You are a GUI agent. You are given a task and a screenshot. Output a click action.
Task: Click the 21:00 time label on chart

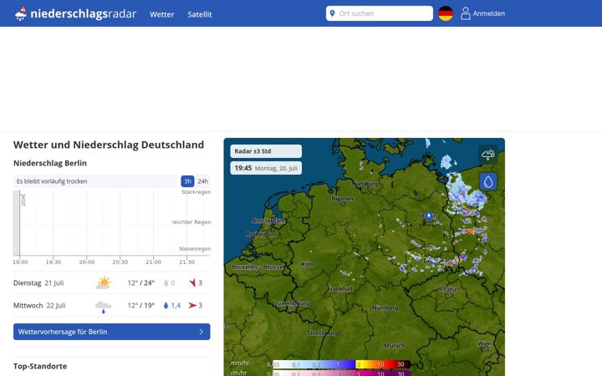(153, 262)
